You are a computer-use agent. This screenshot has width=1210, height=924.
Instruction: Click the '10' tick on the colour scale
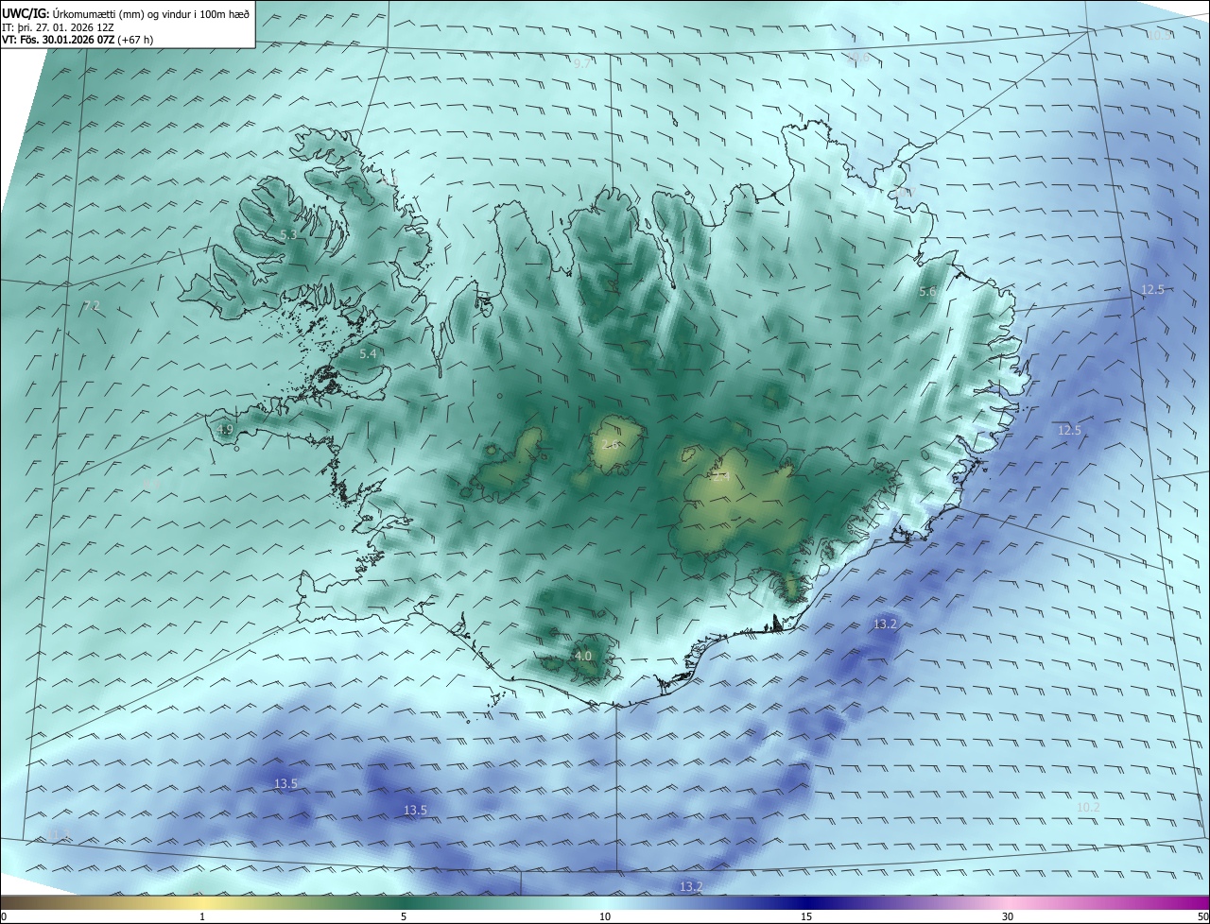click(x=605, y=916)
